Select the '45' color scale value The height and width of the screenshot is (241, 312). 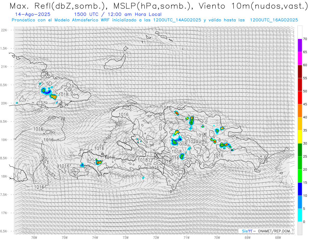coord(305,104)
